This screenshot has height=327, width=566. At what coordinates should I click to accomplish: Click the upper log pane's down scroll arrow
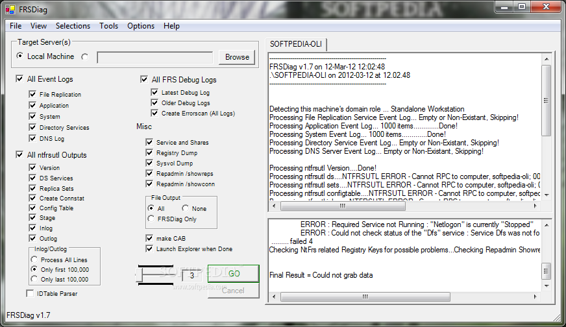pyautogui.click(x=547, y=195)
